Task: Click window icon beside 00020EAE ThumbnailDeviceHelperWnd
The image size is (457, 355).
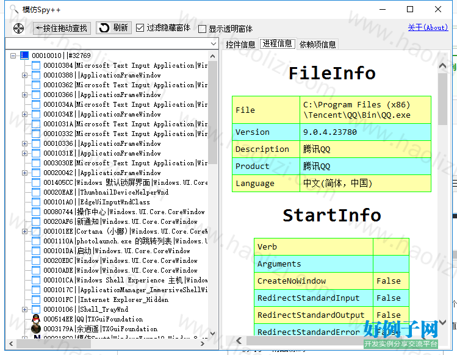Action: (36, 192)
